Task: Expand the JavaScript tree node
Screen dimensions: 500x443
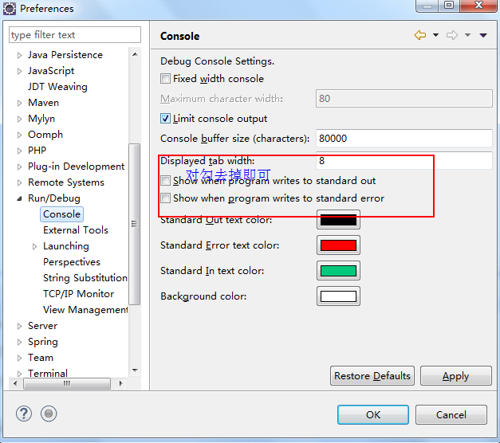Action: [19, 71]
